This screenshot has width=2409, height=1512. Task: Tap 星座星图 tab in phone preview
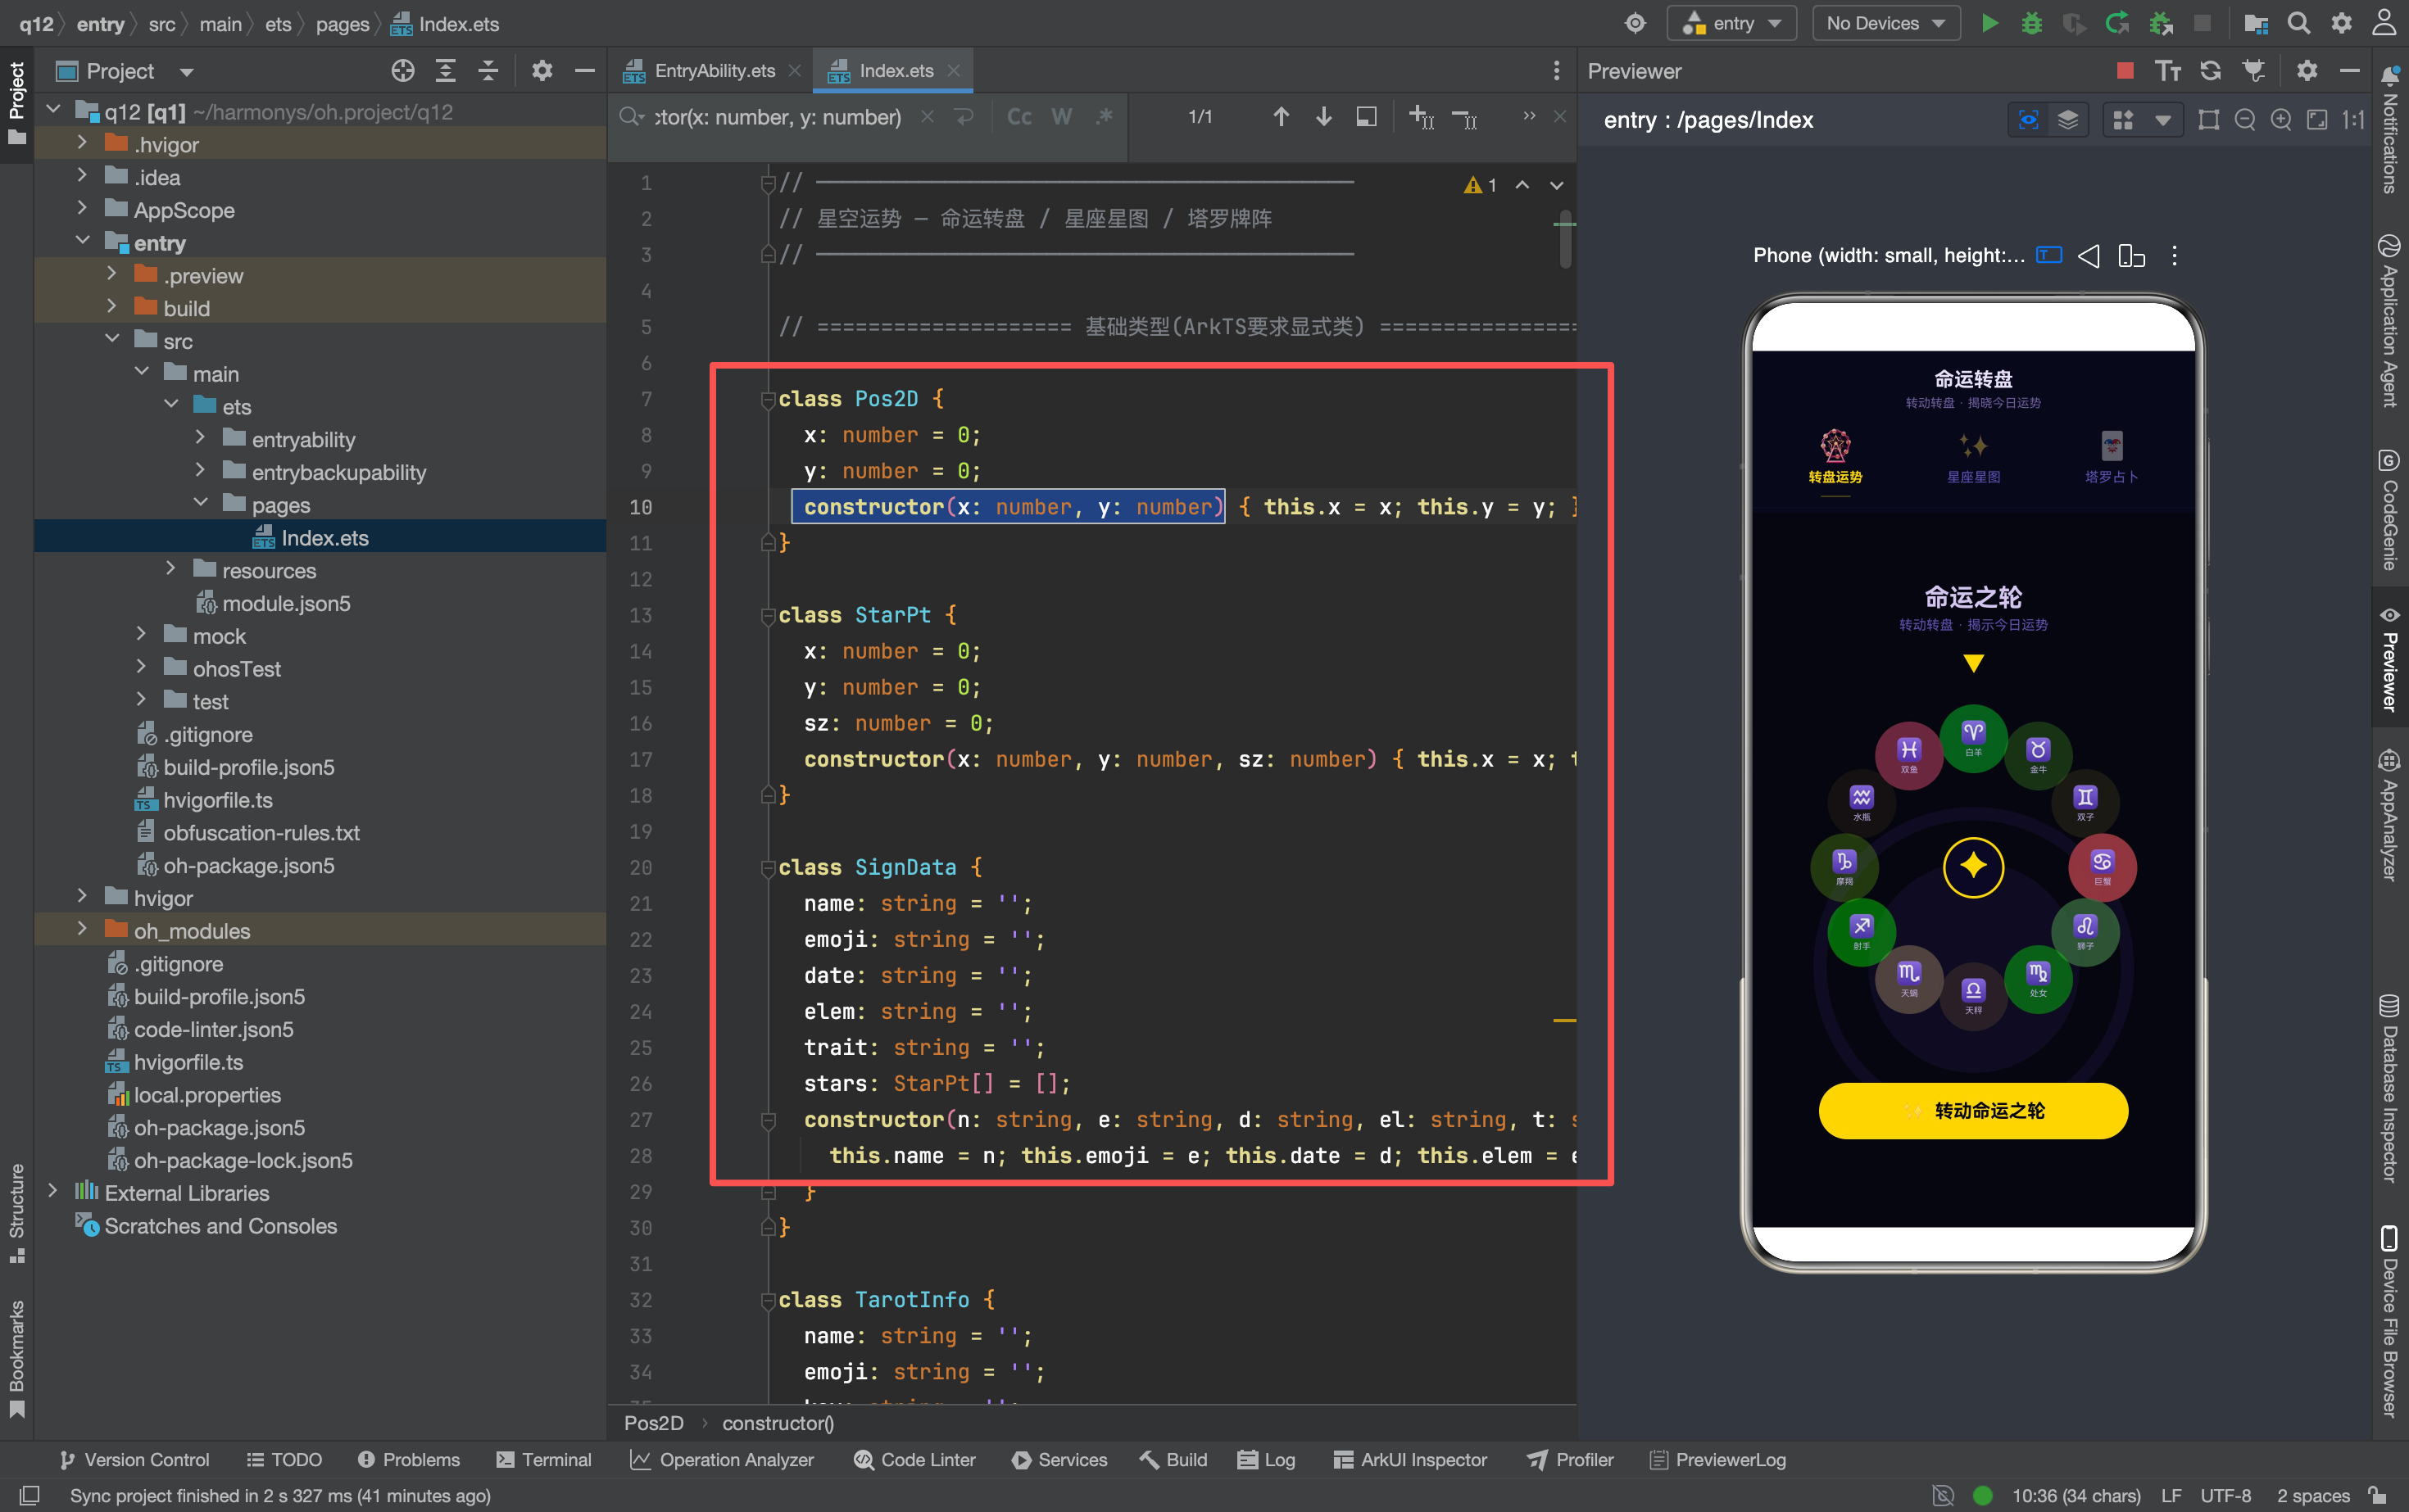(x=1973, y=457)
